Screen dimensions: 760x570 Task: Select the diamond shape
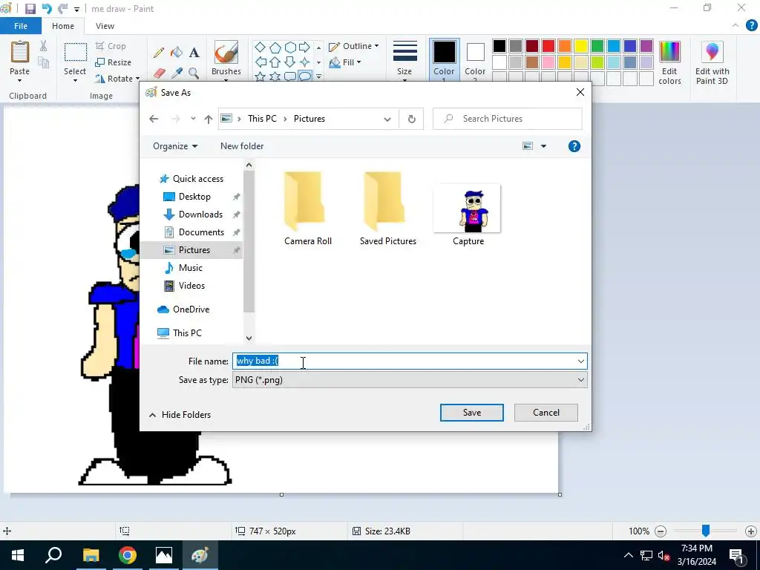point(261,47)
